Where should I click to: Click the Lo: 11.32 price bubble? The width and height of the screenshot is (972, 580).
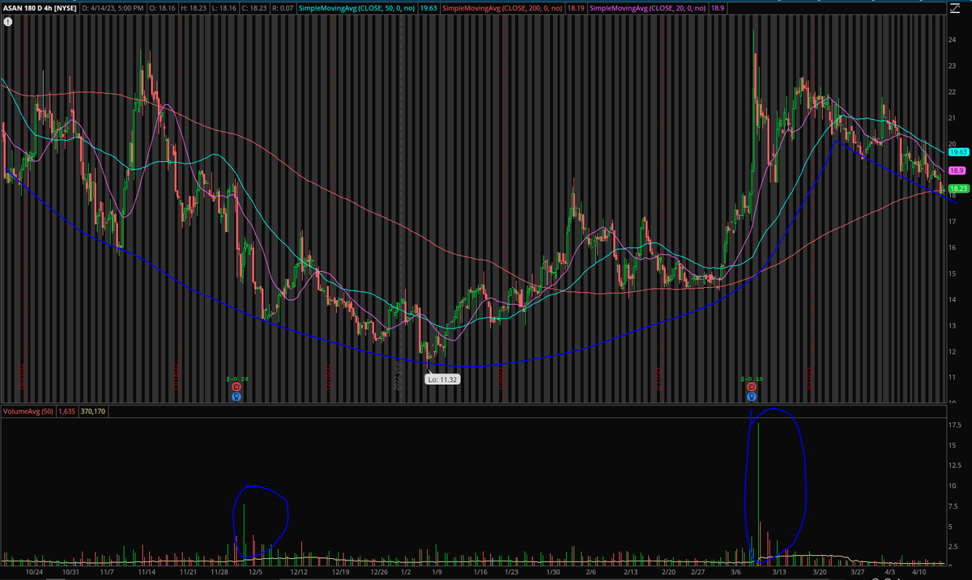(x=441, y=378)
